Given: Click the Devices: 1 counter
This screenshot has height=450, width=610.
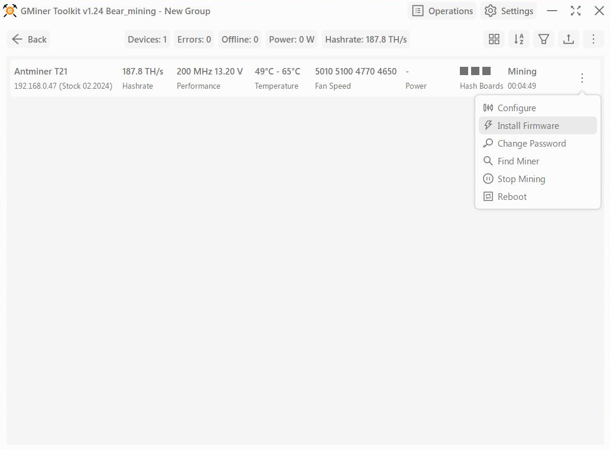Looking at the screenshot, I should pyautogui.click(x=147, y=39).
